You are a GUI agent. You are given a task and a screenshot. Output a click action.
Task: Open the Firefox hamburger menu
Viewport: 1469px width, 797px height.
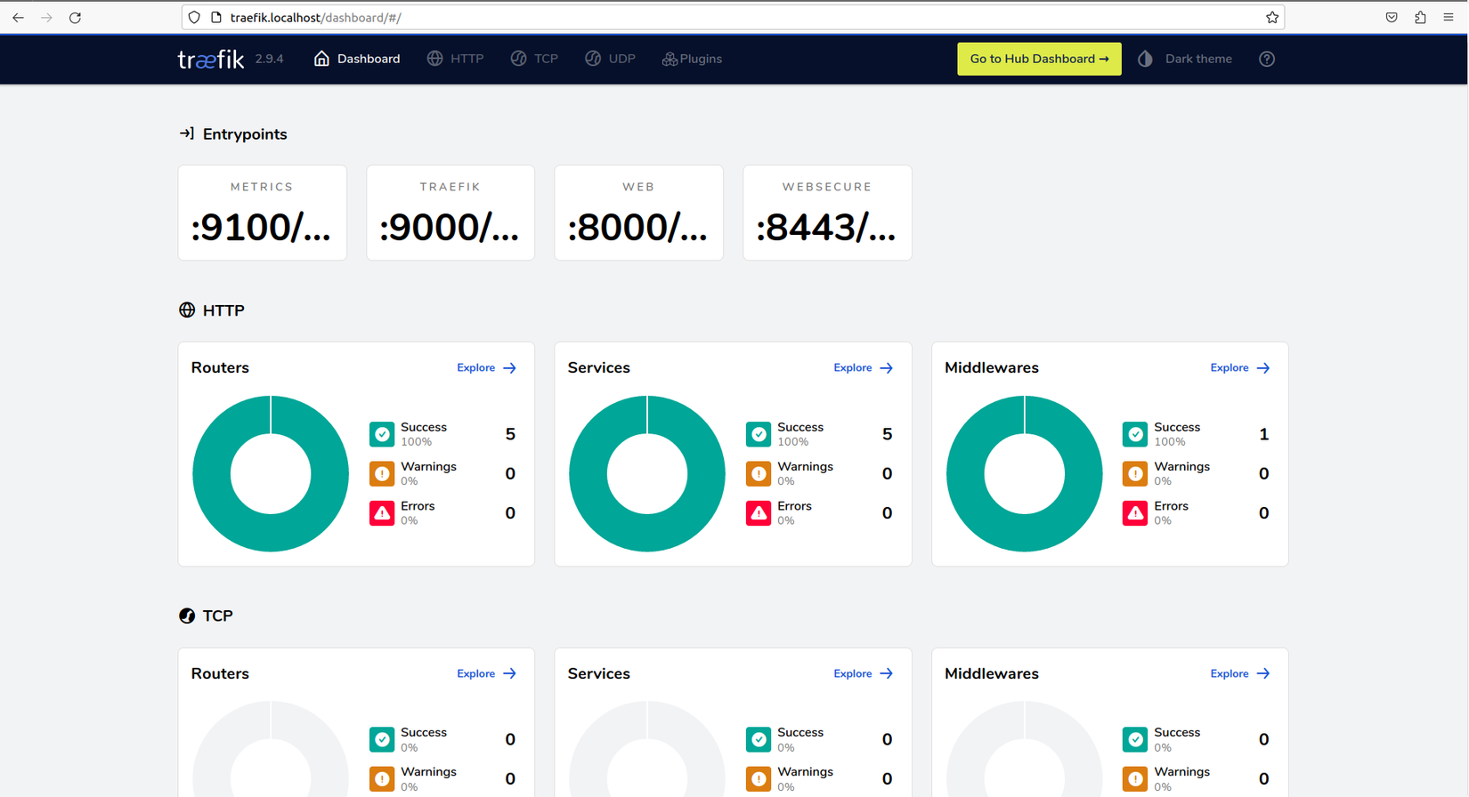click(1449, 18)
